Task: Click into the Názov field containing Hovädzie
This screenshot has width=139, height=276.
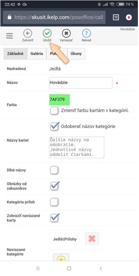Action: tap(81, 83)
